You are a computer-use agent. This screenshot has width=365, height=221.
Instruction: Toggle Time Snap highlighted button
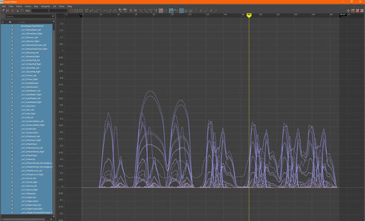[x=171, y=11]
